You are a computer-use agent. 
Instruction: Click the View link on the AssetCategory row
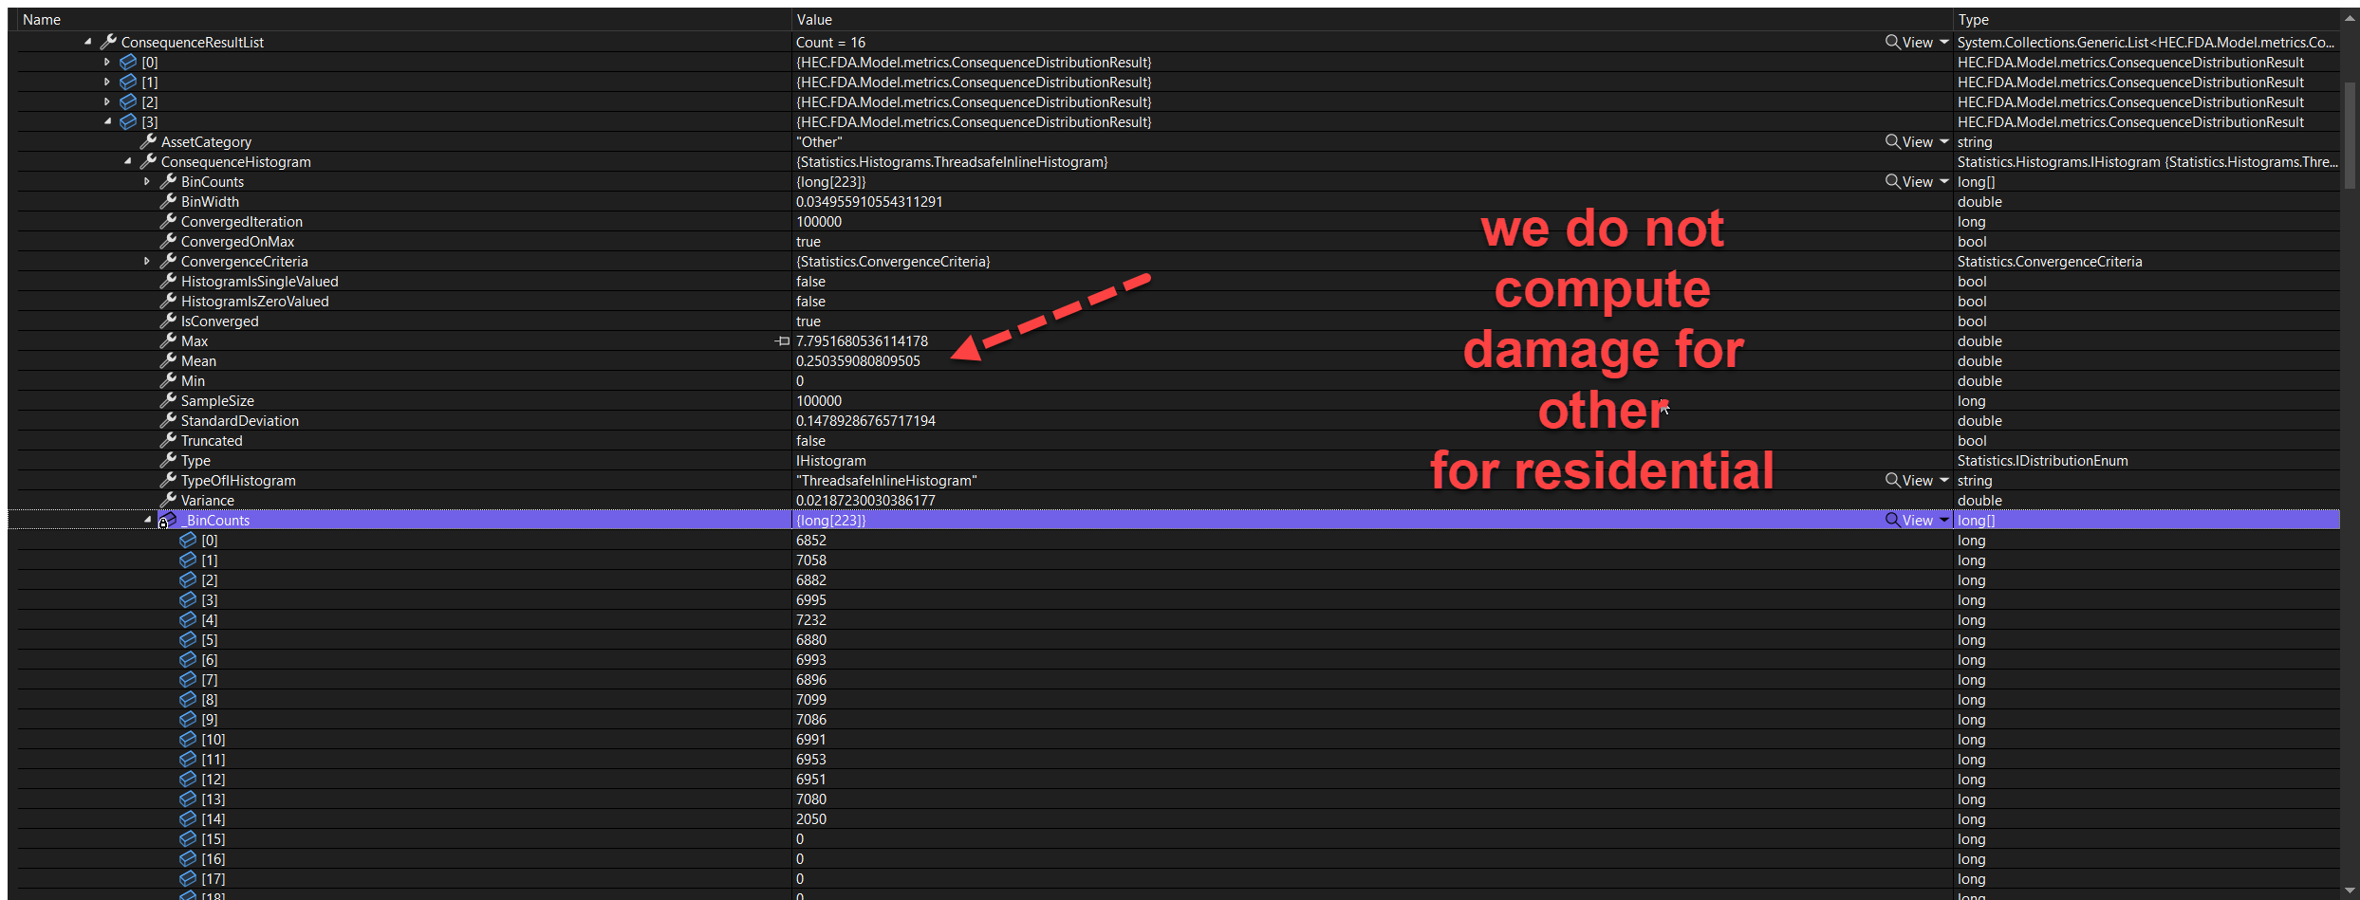1917,141
